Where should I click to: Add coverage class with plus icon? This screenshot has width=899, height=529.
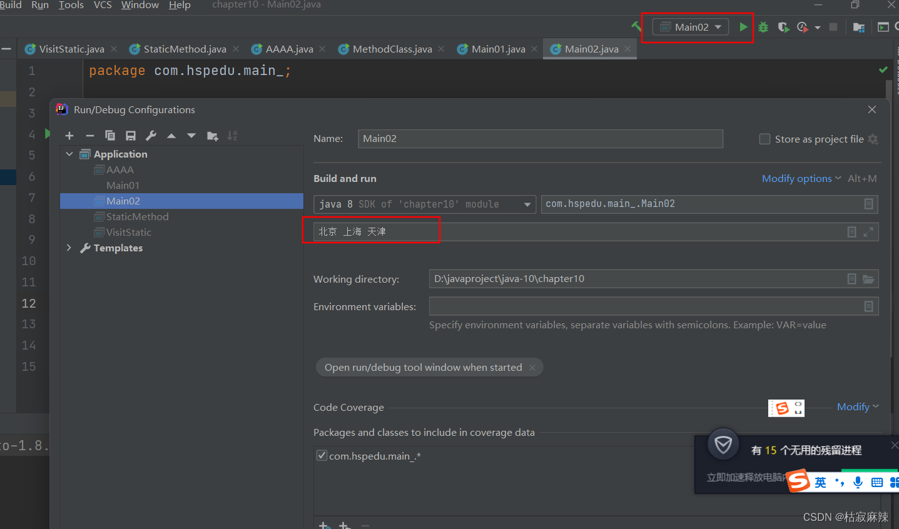point(323,526)
